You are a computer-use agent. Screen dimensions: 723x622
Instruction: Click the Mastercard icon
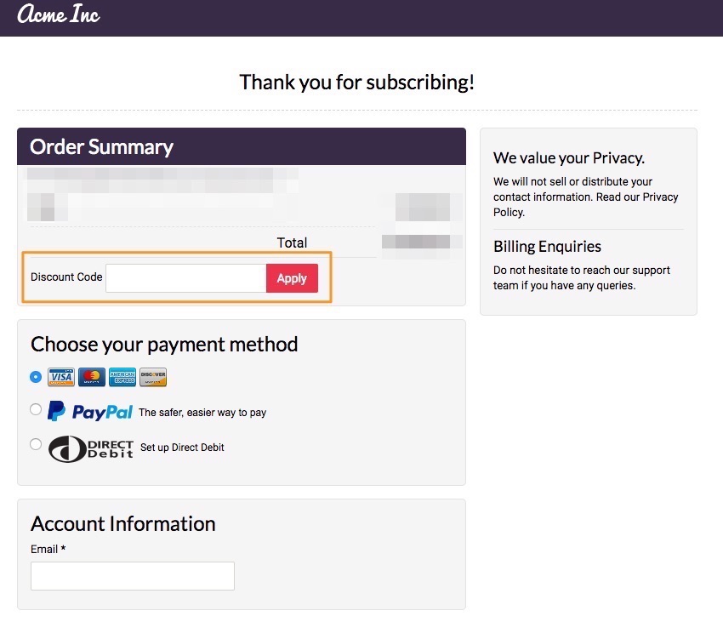pos(92,377)
